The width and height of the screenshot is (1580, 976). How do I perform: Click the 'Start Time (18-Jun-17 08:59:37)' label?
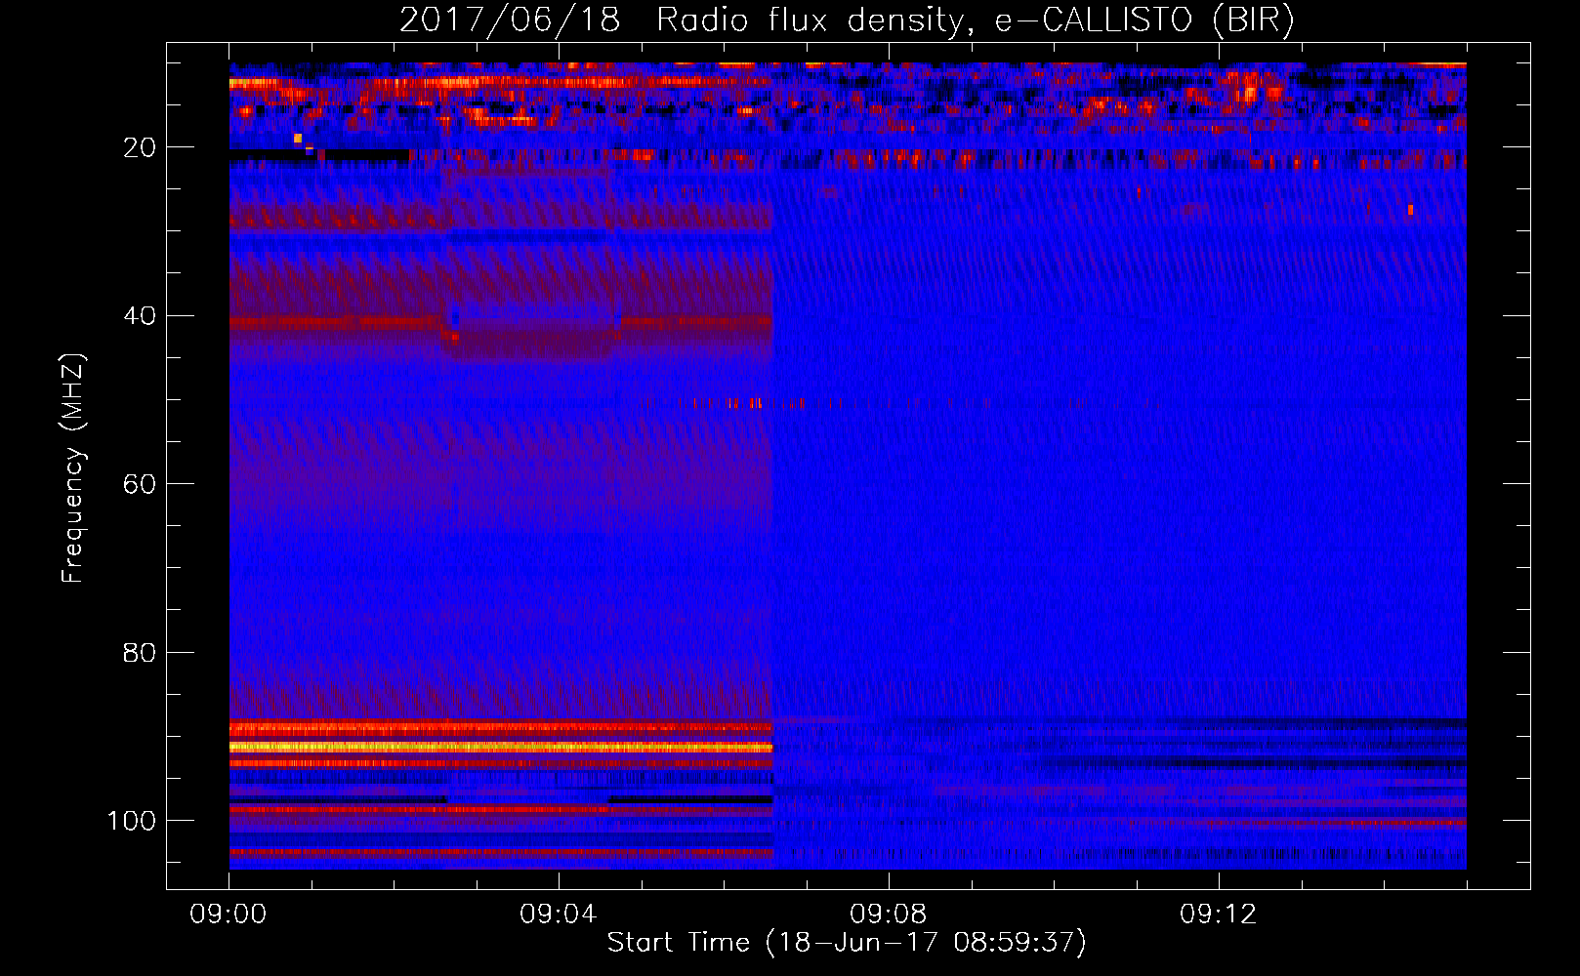click(x=847, y=943)
